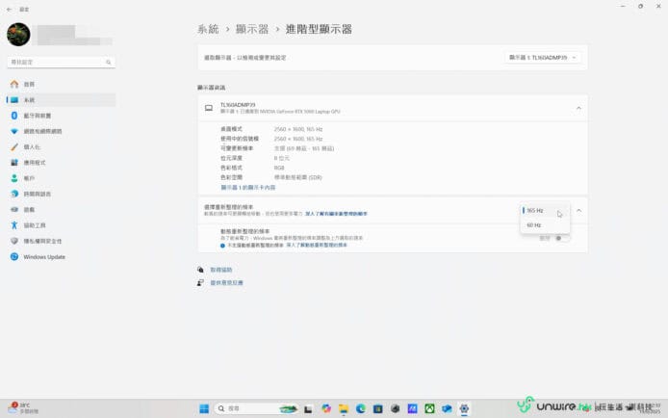This screenshot has width=668, height=418.
Task: Open Accessibility settings in sidebar
Action: [35, 225]
